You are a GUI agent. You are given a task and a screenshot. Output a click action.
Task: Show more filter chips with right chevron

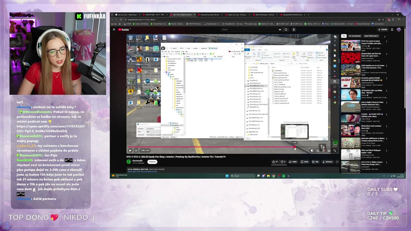(x=385, y=36)
